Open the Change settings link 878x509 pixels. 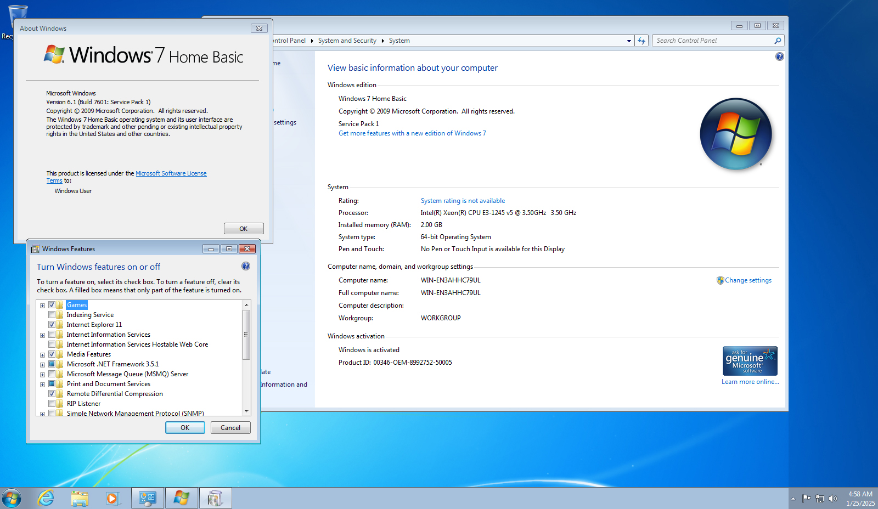747,280
